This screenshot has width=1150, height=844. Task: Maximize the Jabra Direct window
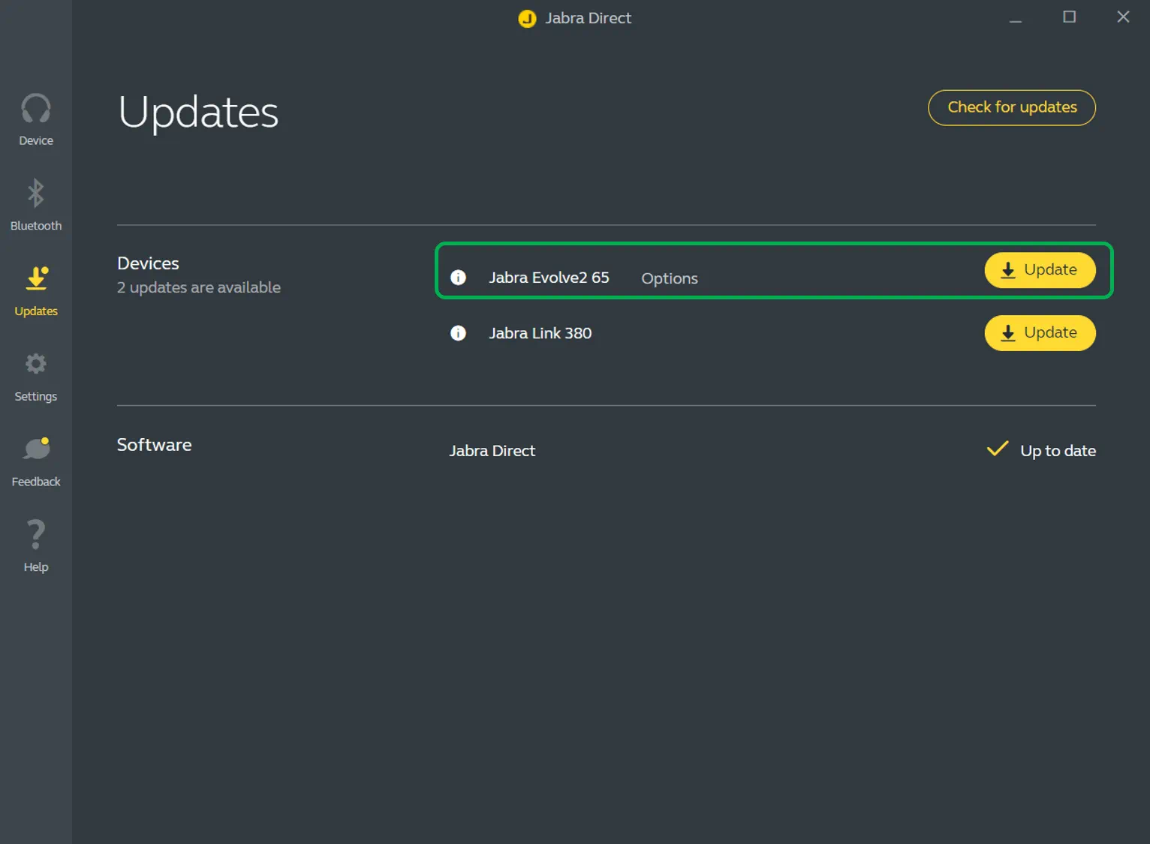coord(1069,17)
